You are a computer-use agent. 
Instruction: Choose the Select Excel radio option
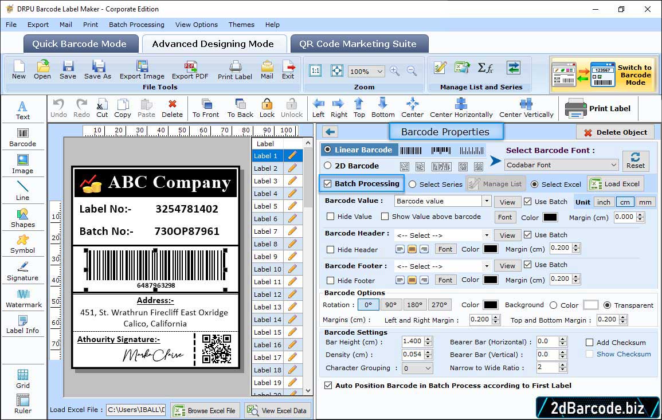tap(535, 184)
